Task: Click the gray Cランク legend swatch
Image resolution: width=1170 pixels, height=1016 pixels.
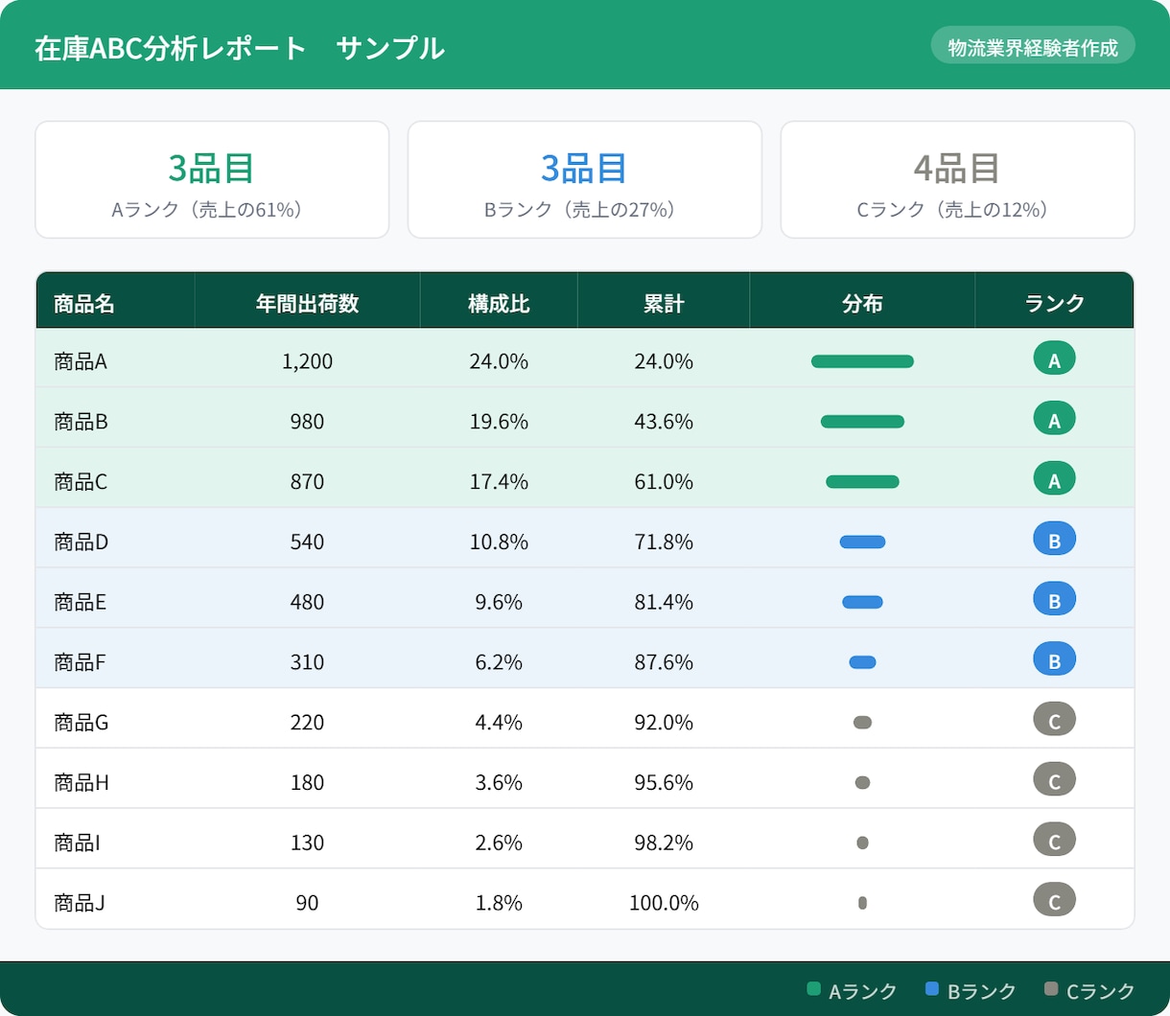Action: click(x=1051, y=989)
